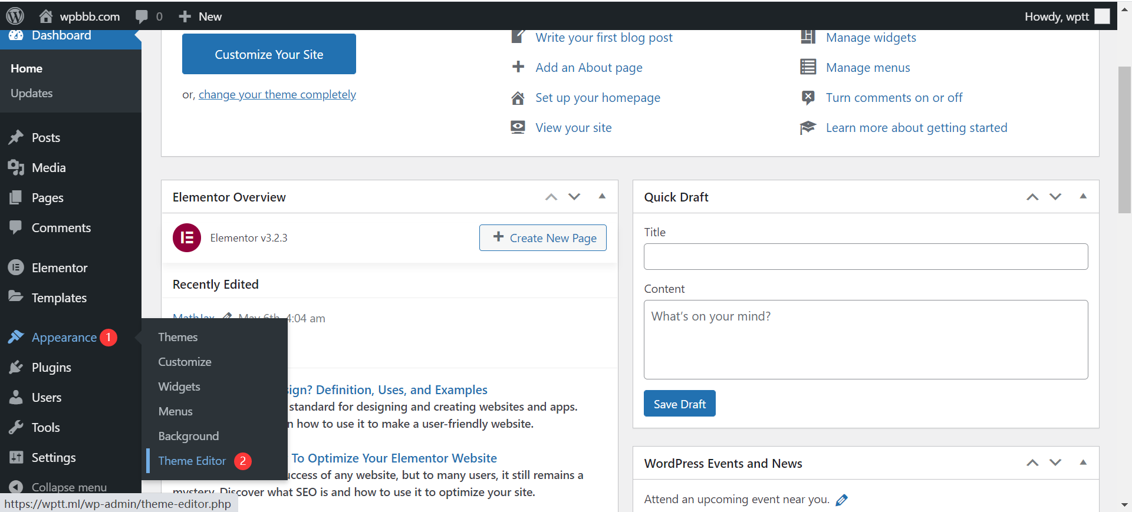Viewport: 1132px width, 512px height.
Task: Click the graduation cap getting started icon
Action: tap(808, 127)
